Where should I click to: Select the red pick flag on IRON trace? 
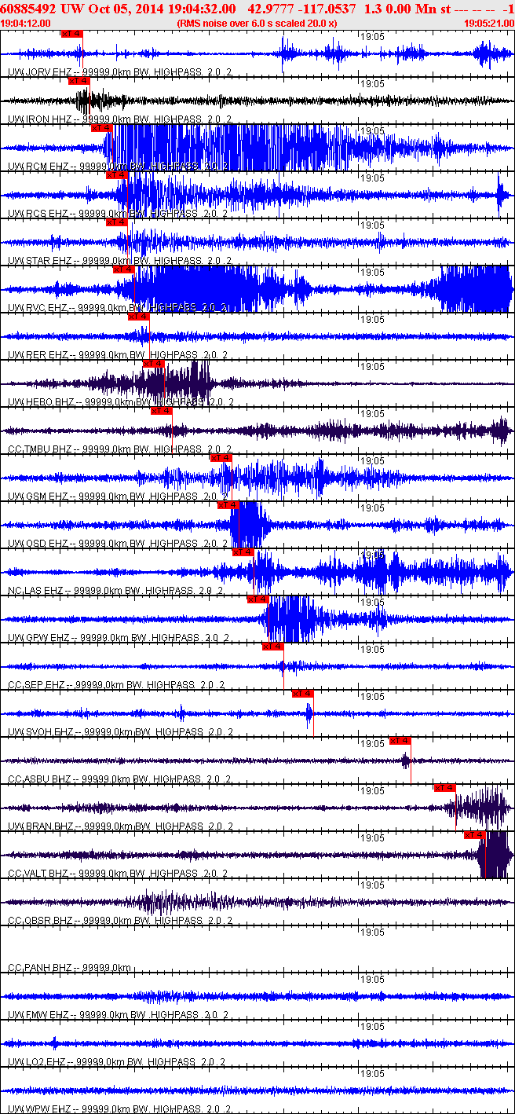[79, 81]
